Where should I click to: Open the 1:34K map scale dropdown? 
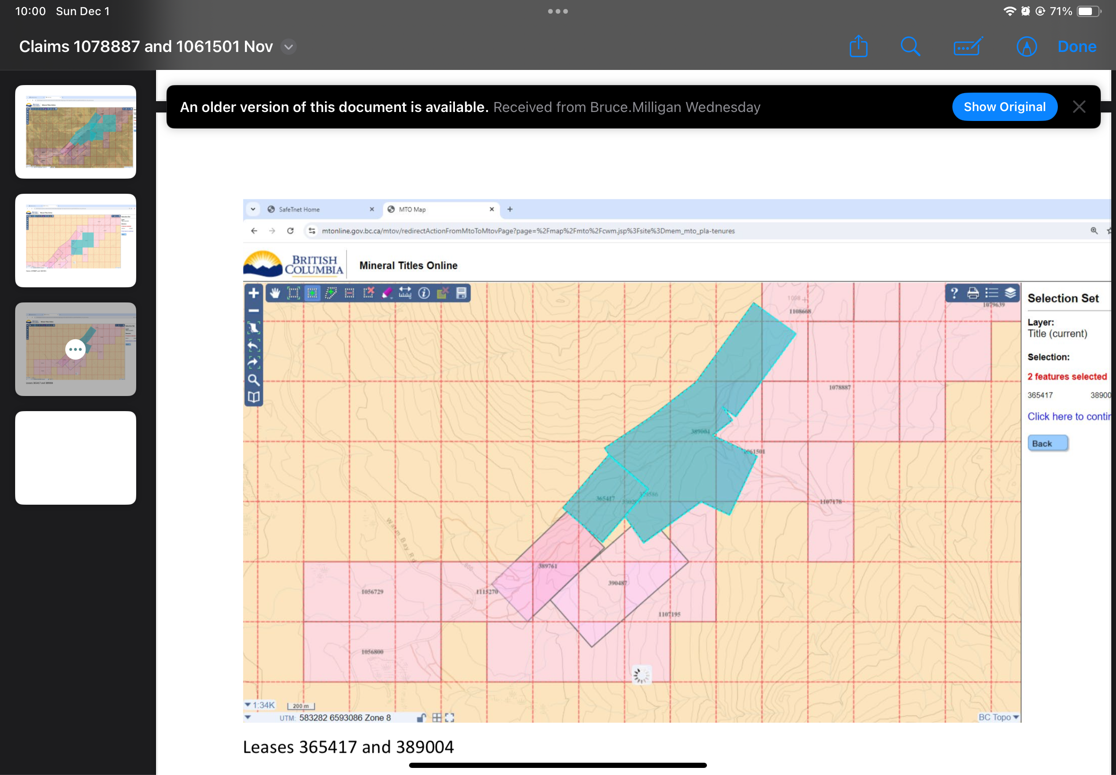click(260, 705)
